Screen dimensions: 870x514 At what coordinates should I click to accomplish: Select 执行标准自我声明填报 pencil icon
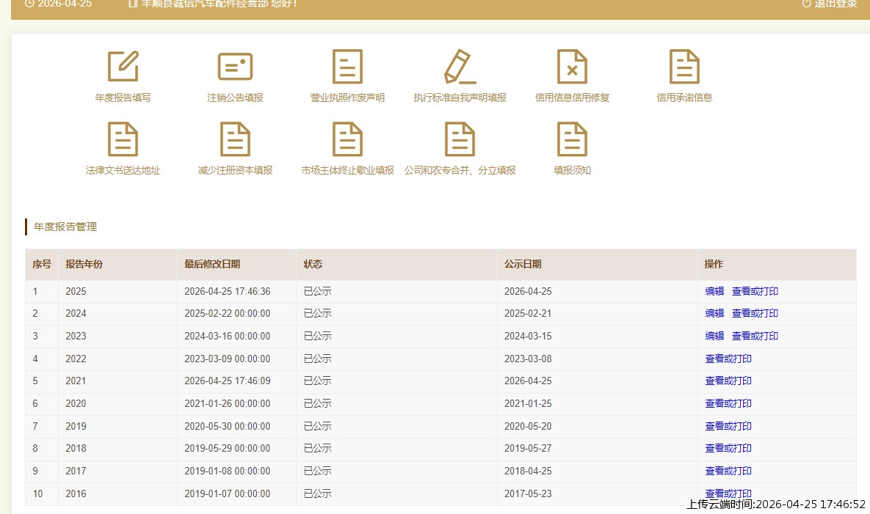[x=460, y=67]
